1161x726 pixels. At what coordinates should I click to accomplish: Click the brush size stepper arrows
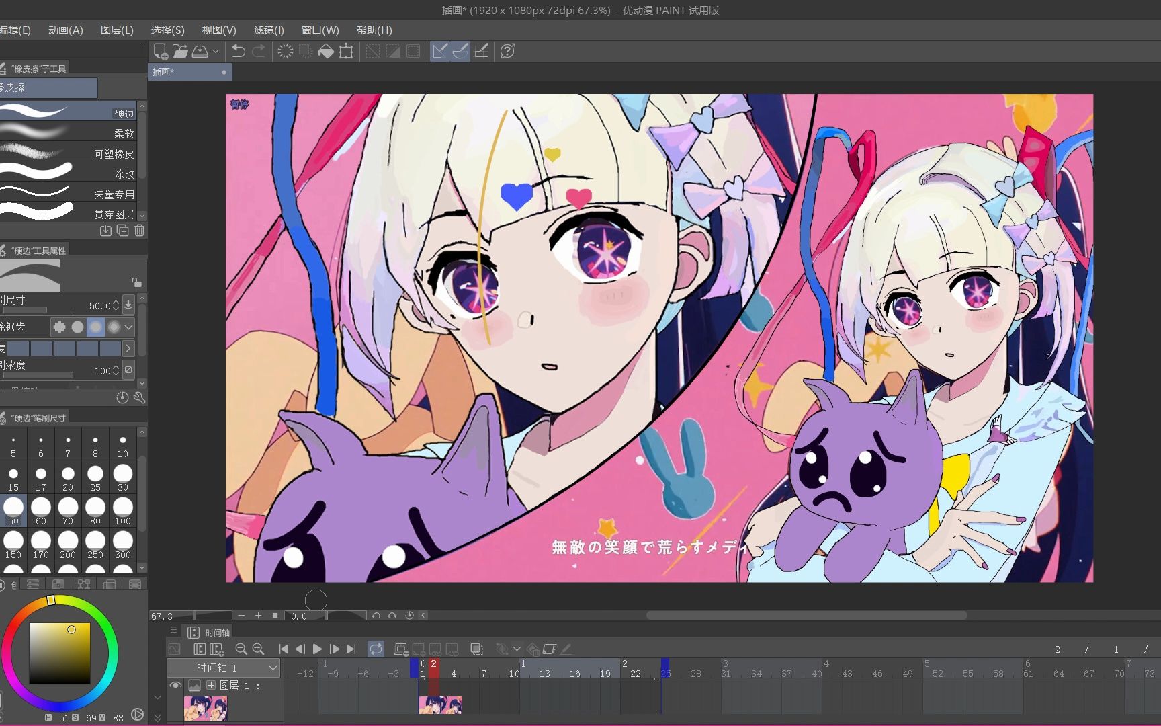click(116, 305)
